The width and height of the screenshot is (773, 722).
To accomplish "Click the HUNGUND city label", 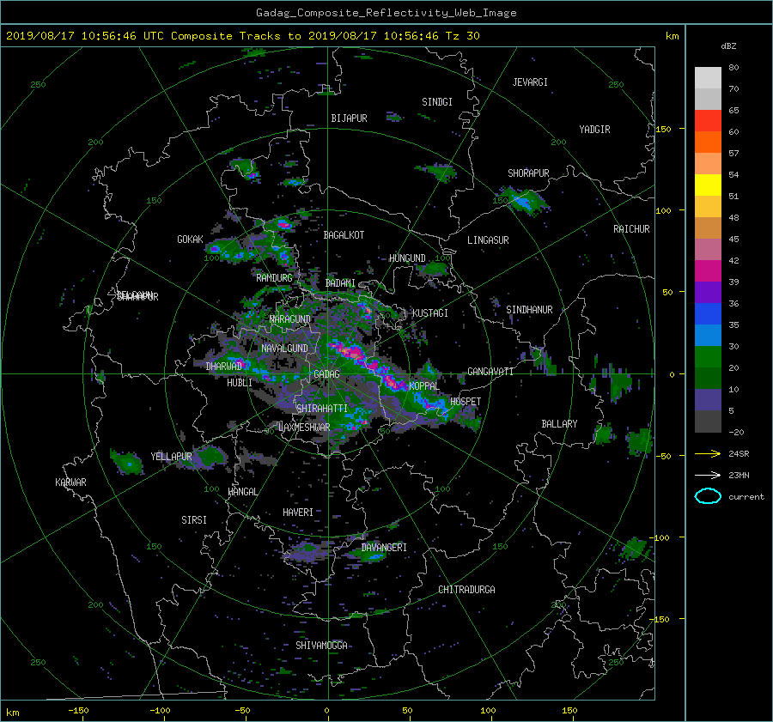I will point(407,258).
